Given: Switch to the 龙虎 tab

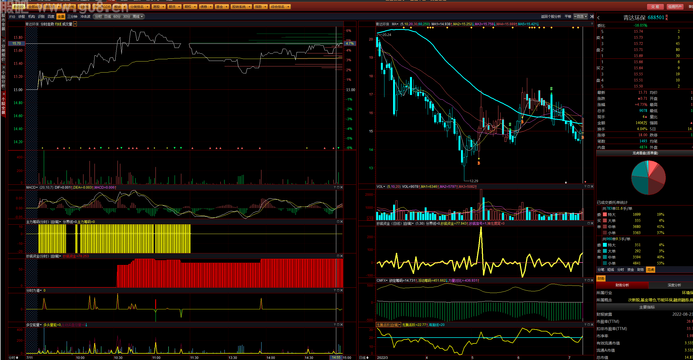Looking at the screenshot, I should [651, 270].
